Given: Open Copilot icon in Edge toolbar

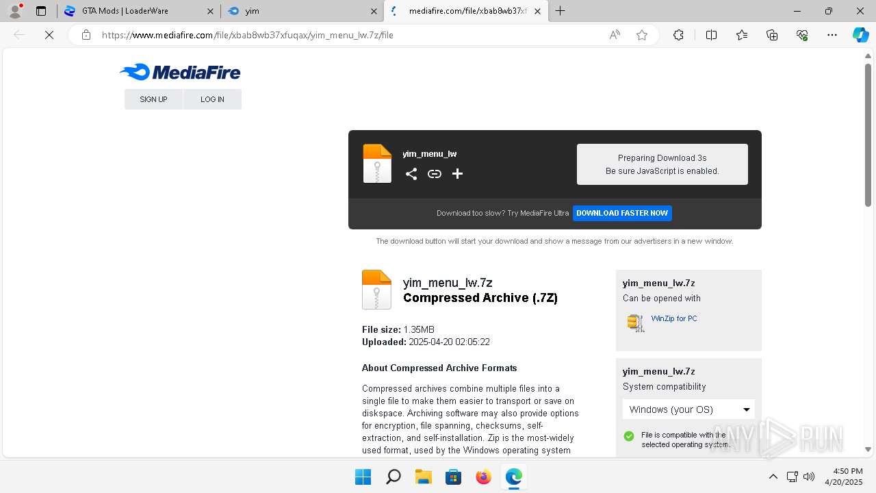Looking at the screenshot, I should point(860,35).
